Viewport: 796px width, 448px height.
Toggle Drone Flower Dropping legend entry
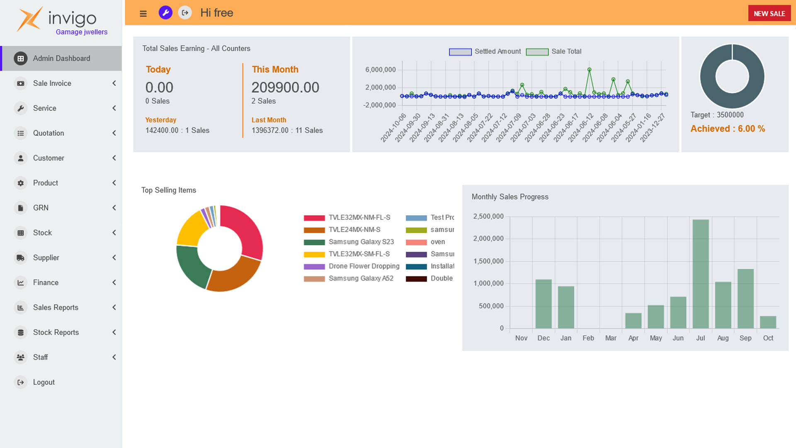point(352,266)
